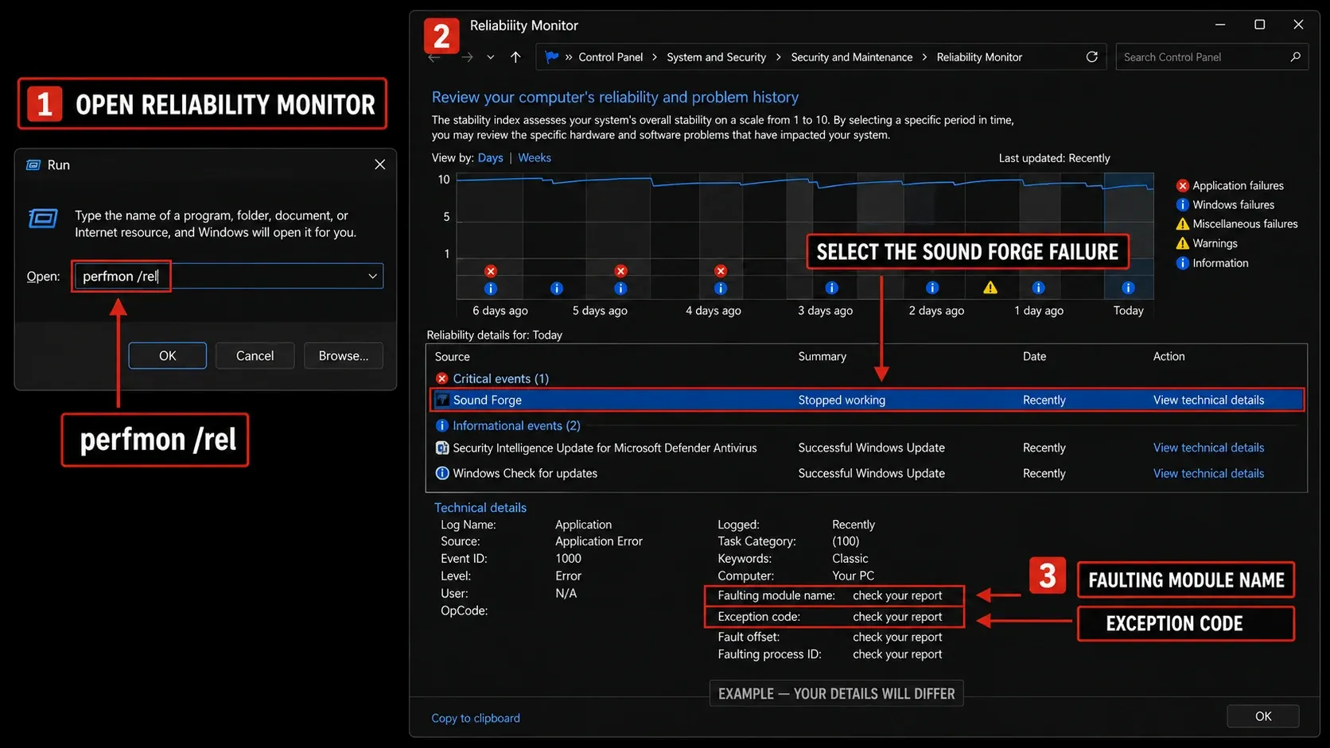
Task: Expand the chevron after Control Panel breadcrumb
Action: pos(655,57)
